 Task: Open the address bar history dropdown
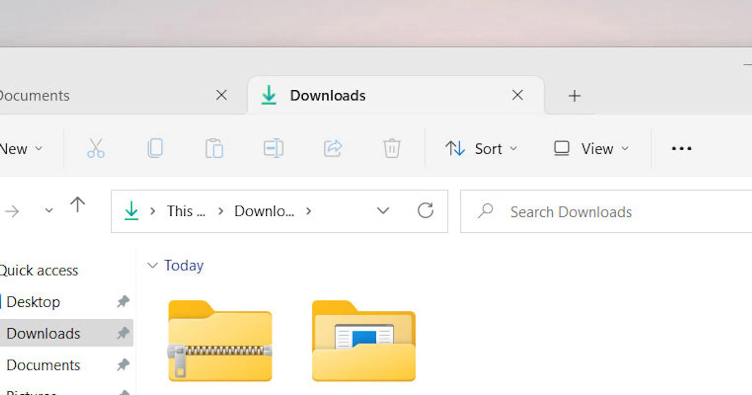tap(383, 211)
